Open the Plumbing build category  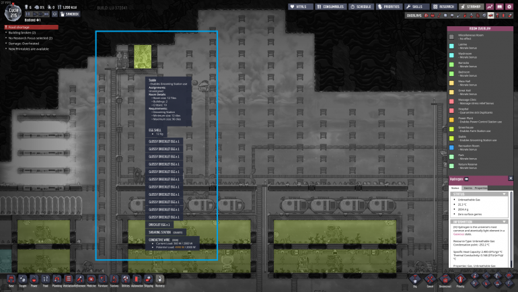tap(57, 280)
